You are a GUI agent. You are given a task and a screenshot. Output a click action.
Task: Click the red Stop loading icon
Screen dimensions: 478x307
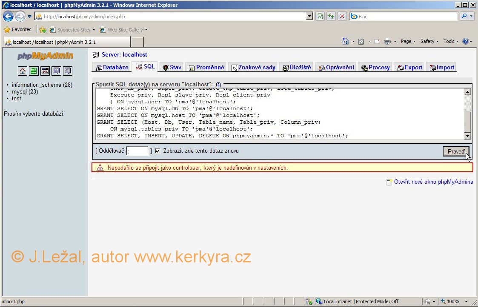pyautogui.click(x=342, y=17)
